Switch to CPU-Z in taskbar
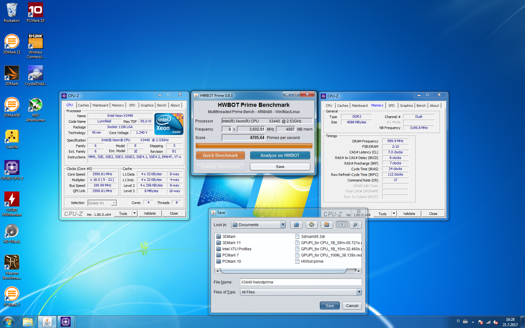Screen dimensions: 525x328 [66, 322]
